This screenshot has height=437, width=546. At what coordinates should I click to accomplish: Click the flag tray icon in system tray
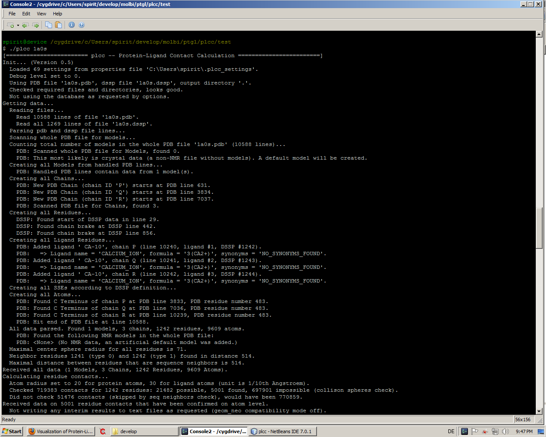(x=475, y=431)
